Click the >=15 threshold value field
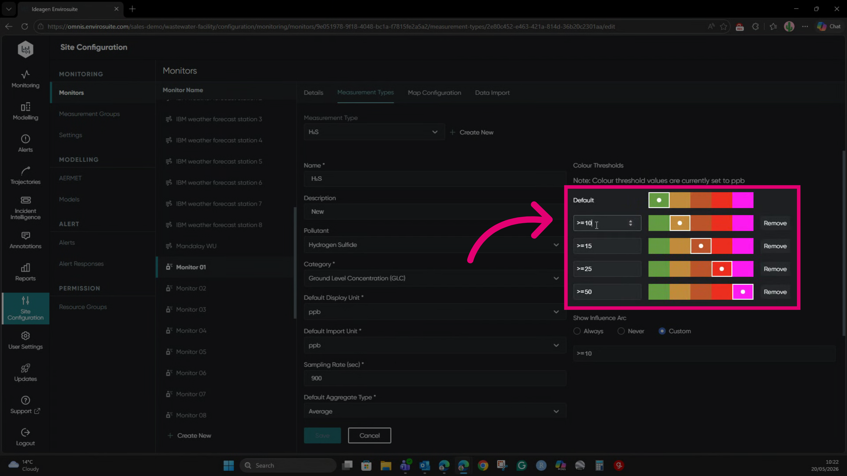Image resolution: width=847 pixels, height=476 pixels. [607, 246]
